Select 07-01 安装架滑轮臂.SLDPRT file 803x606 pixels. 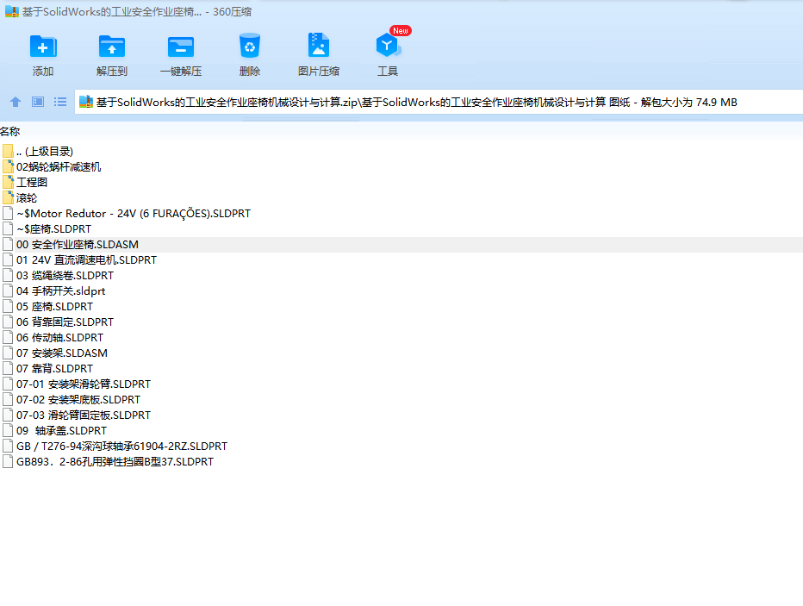(84, 384)
